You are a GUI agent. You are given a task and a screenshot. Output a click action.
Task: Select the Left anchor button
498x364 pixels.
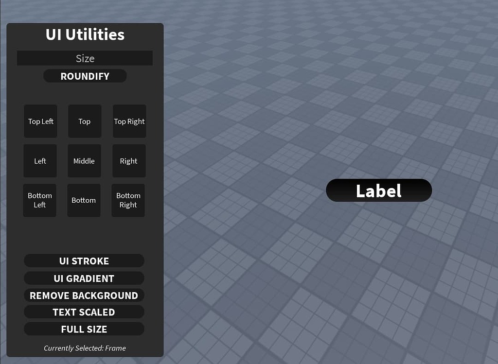click(40, 161)
